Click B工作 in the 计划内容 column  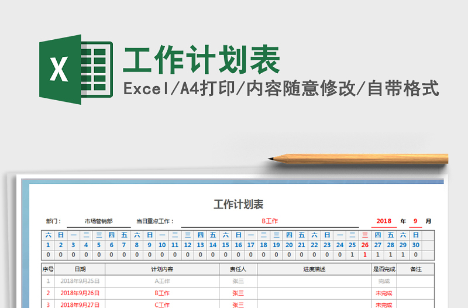click(162, 293)
